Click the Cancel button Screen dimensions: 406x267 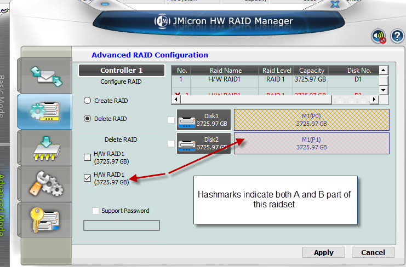coord(373,252)
